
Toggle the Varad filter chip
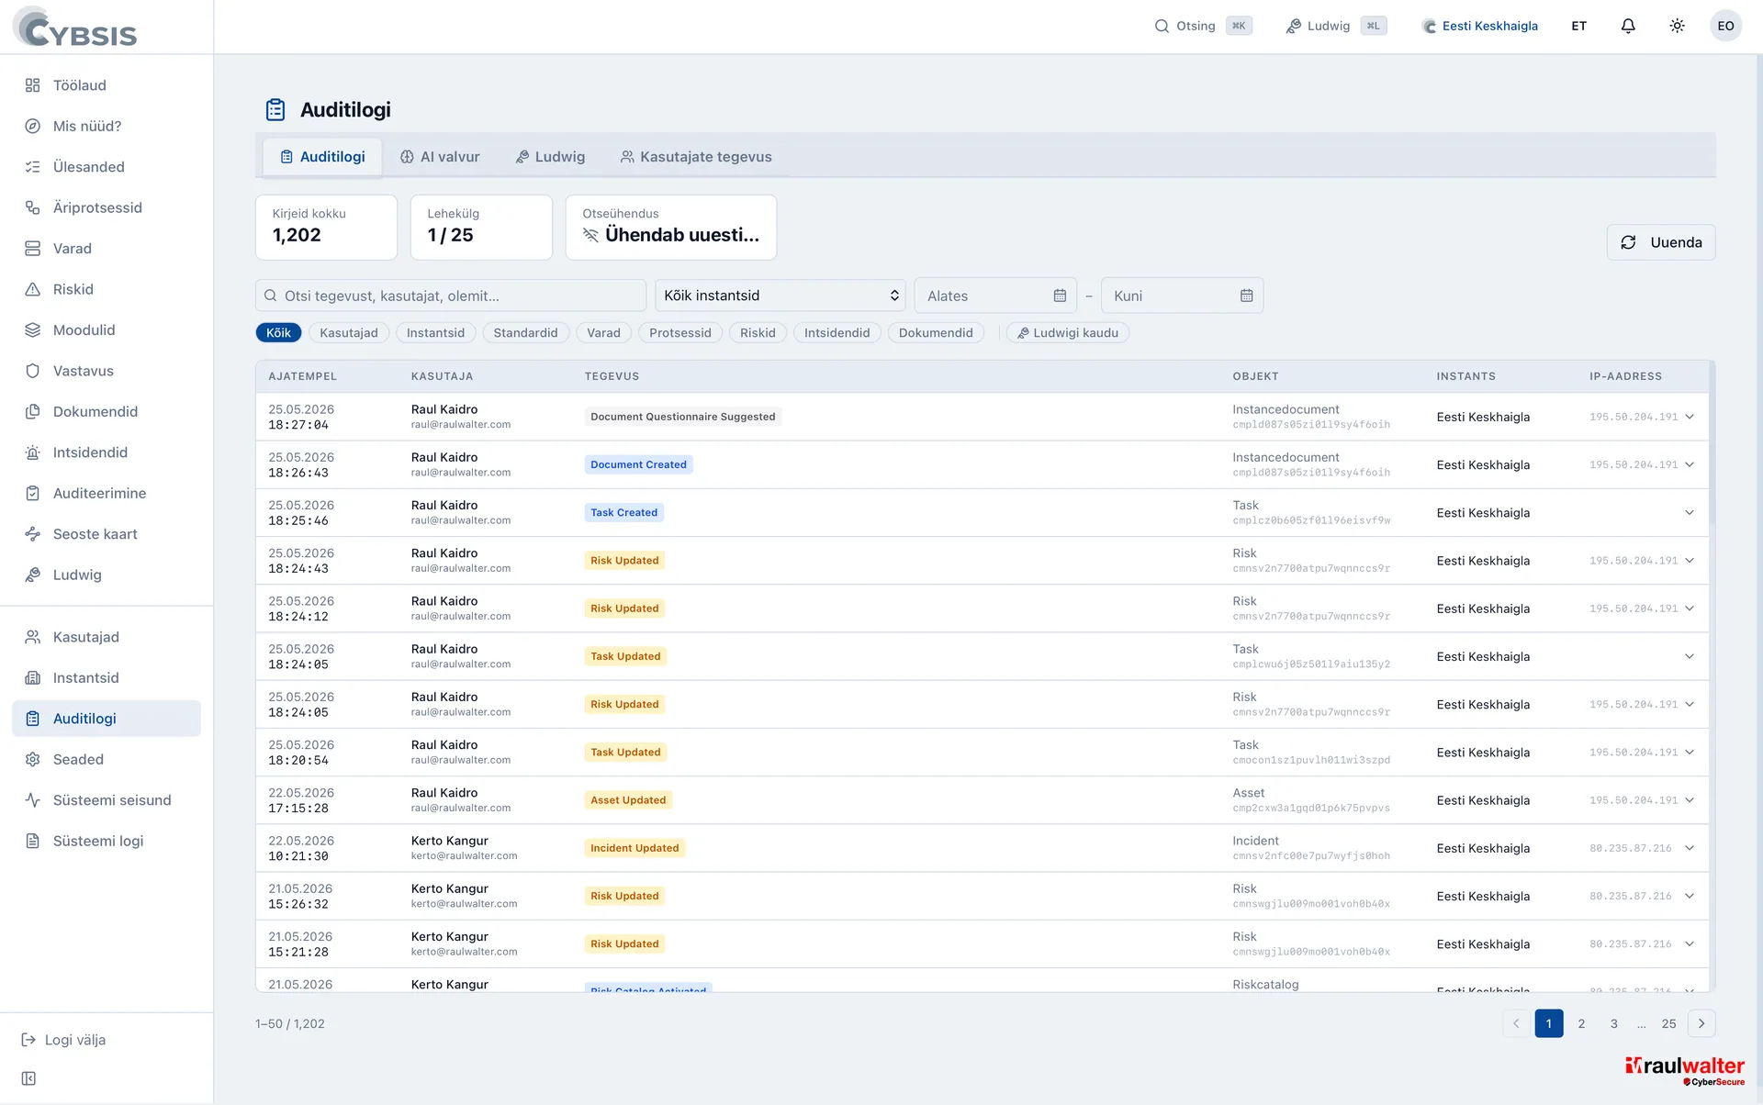coord(603,333)
